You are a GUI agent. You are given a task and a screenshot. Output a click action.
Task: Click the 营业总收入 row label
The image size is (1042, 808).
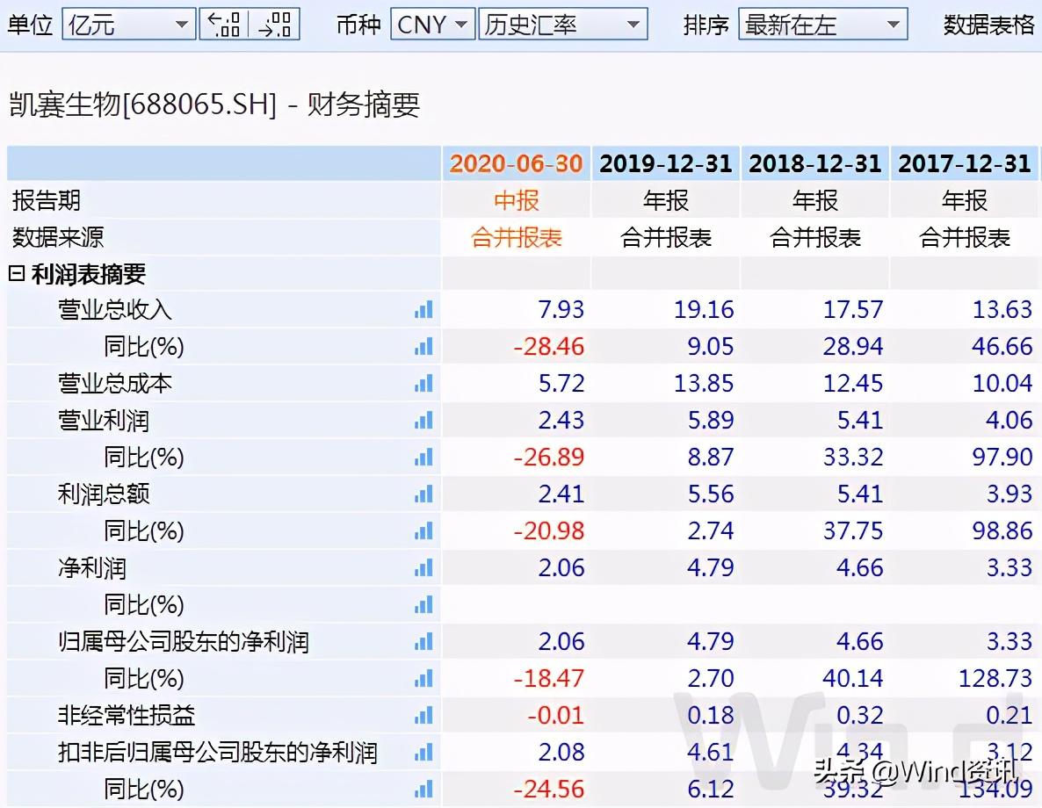114,310
